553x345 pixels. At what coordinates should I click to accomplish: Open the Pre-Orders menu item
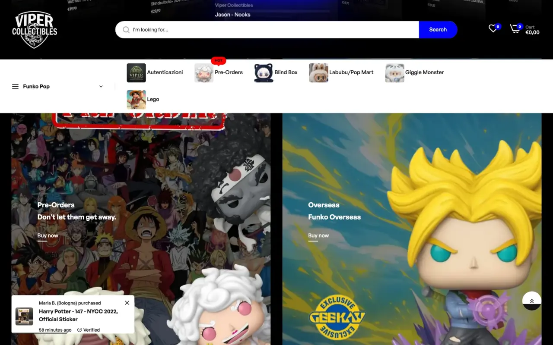(x=229, y=72)
